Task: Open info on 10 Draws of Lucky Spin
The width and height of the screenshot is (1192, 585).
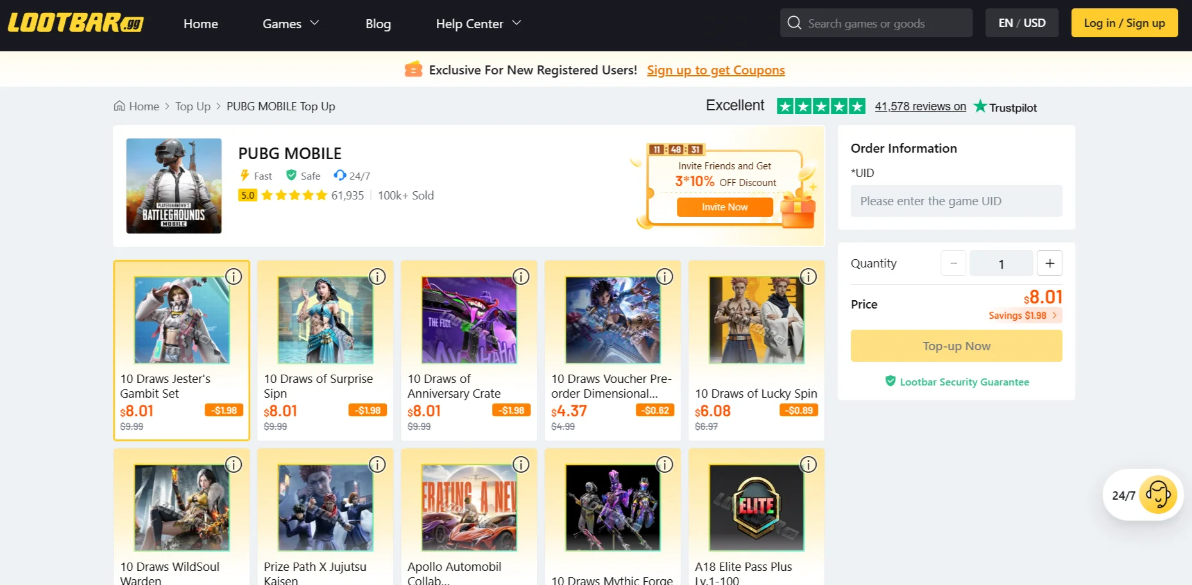Action: pos(808,276)
